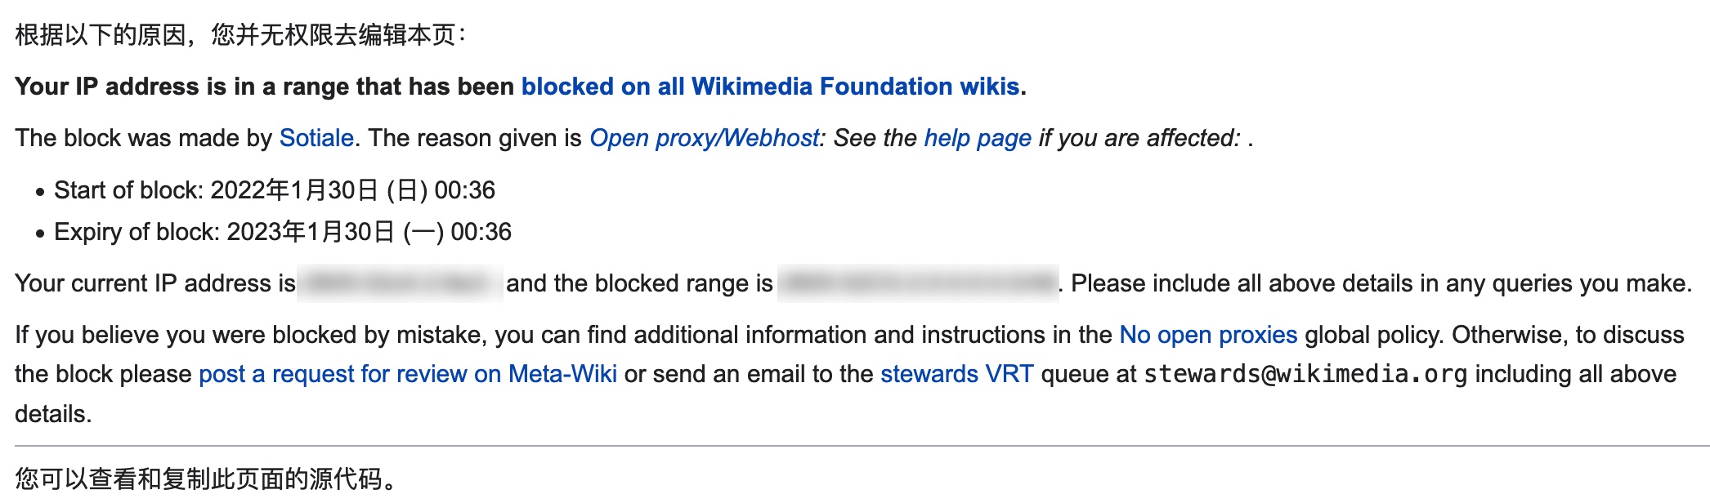Follow the italic 'help page' link
Viewport: 1710px width, 503px height.
point(978,138)
